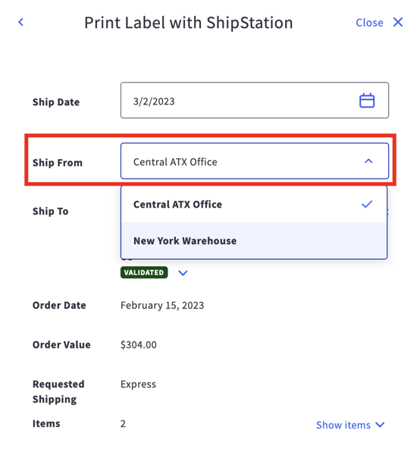Click the items count 2
The image size is (420, 453).
tap(123, 423)
